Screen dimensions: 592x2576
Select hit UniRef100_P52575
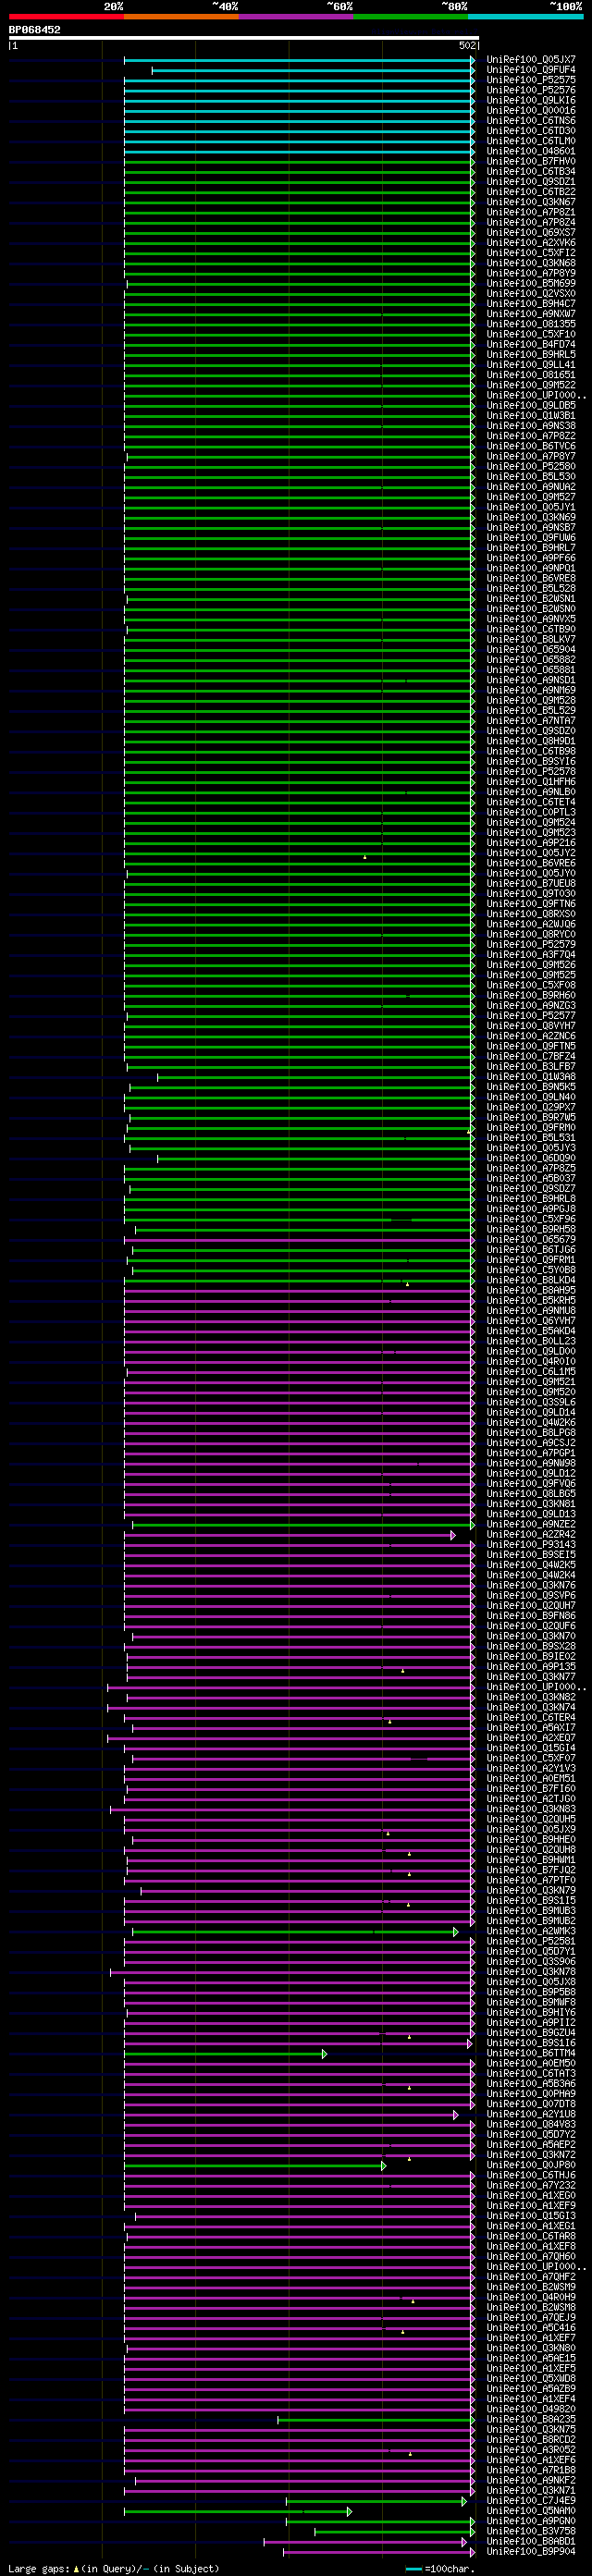pos(531,80)
